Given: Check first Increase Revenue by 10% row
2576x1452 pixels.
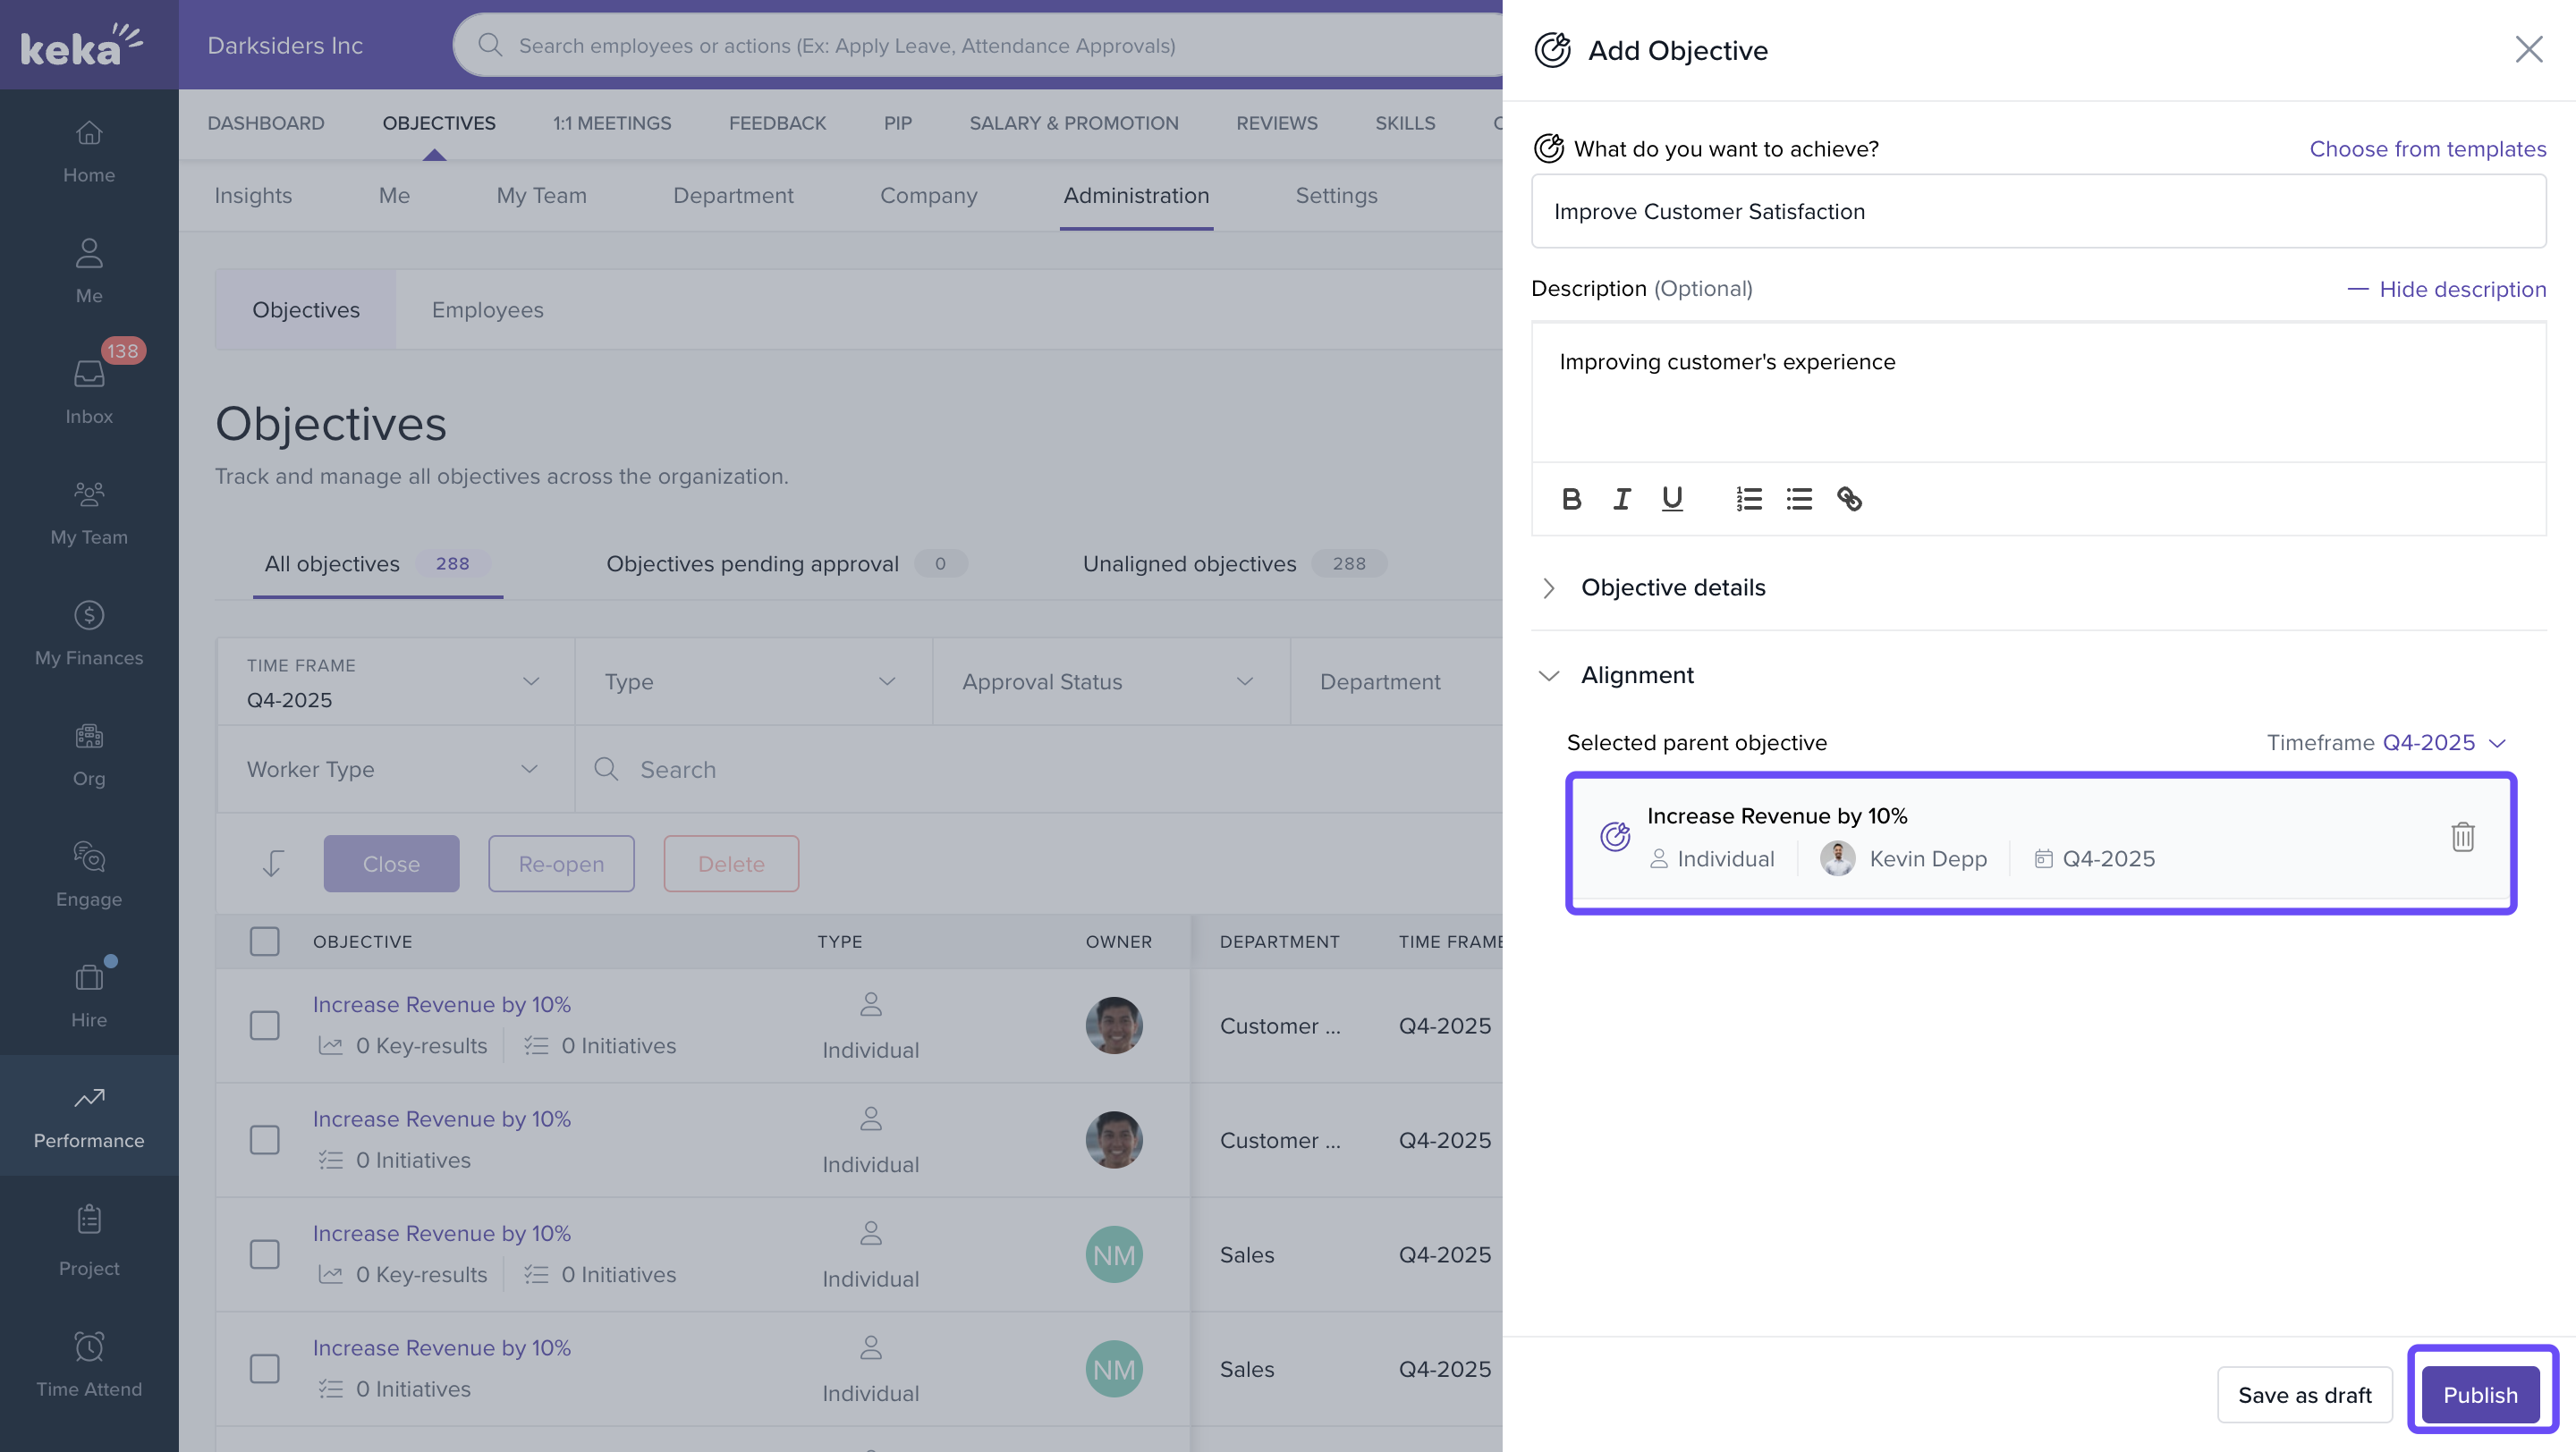Looking at the screenshot, I should point(264,1026).
